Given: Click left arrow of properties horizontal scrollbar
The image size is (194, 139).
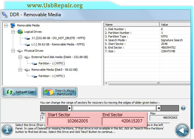Looking at the screenshot, I should tap(106, 83).
